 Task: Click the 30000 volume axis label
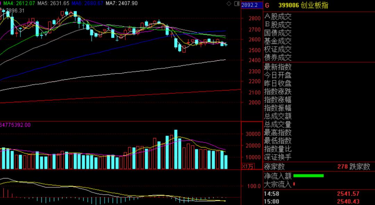point(253,134)
